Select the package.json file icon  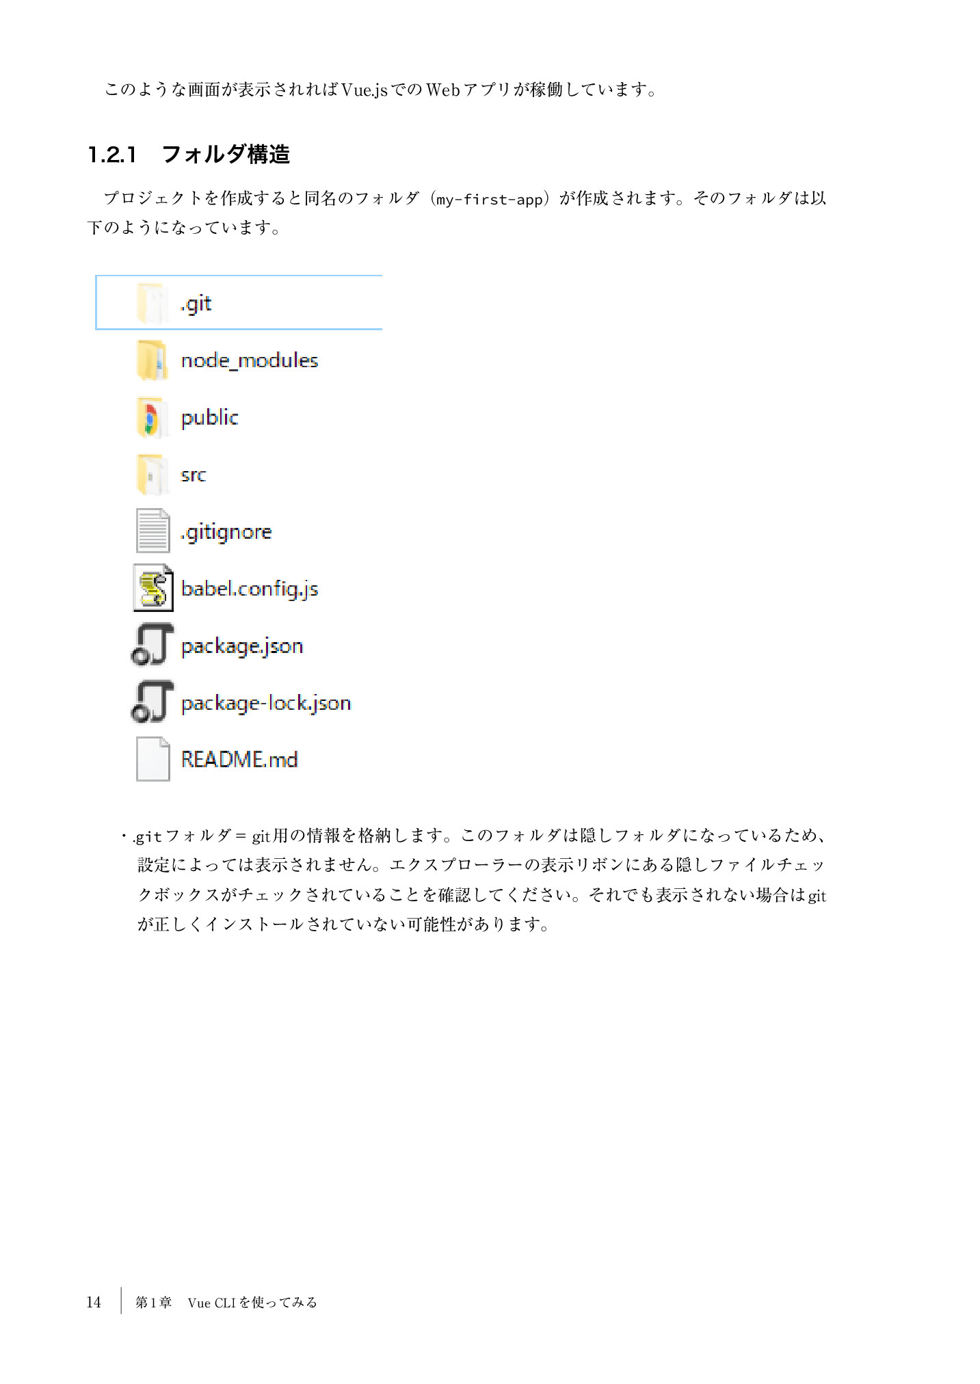click(x=153, y=645)
